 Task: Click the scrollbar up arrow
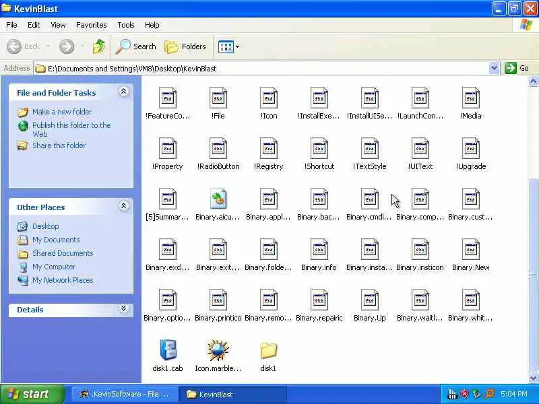click(x=533, y=81)
